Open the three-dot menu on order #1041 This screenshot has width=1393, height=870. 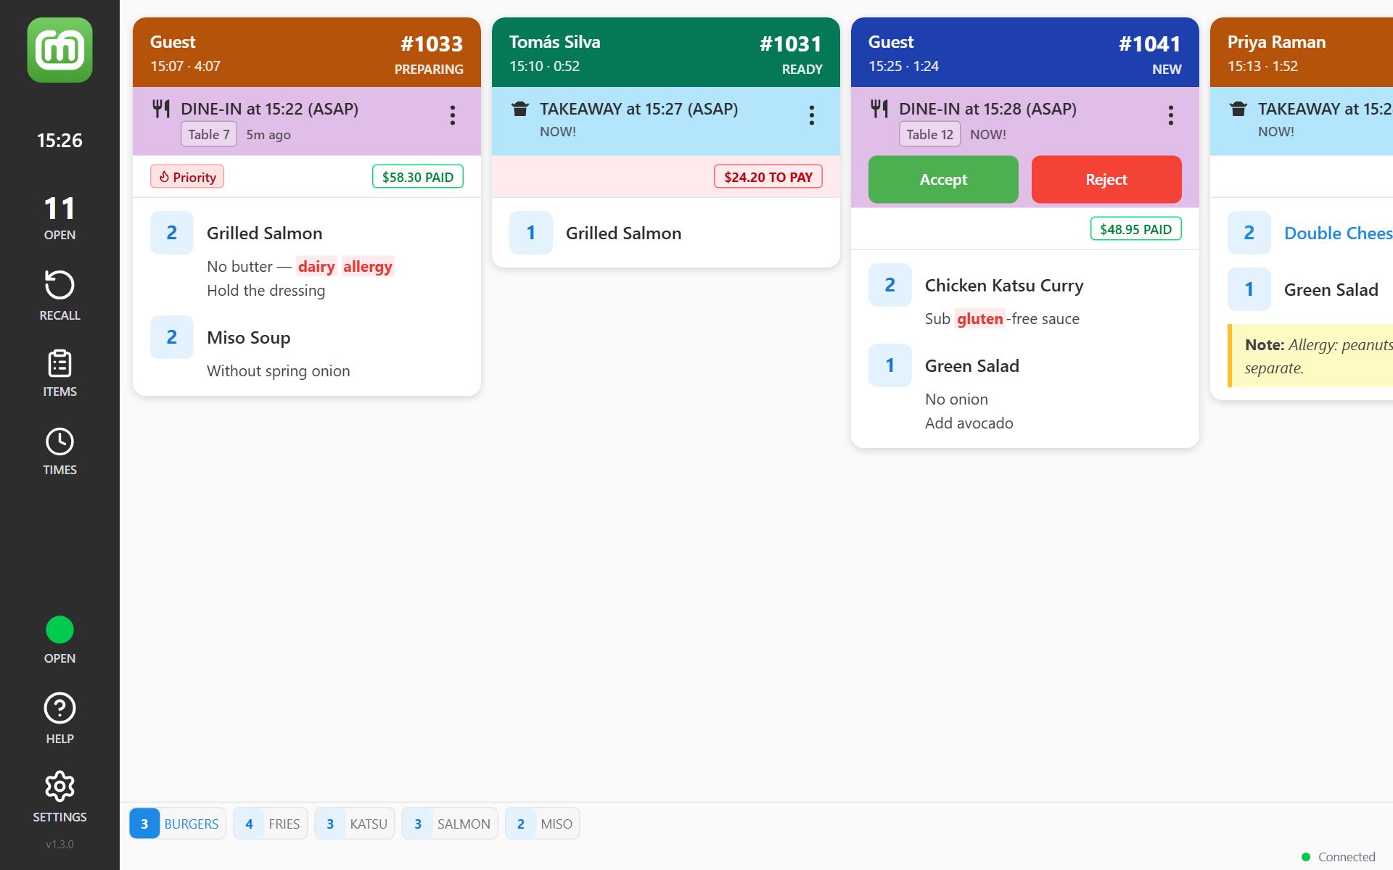pos(1171,115)
